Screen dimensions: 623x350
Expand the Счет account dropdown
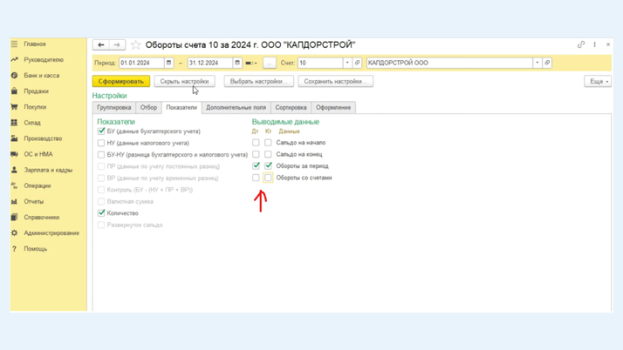tap(347, 63)
